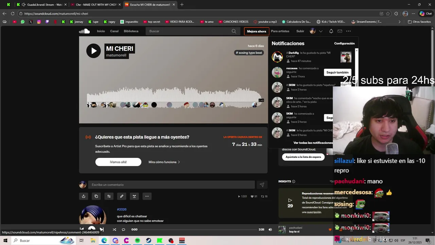Open the youtube a mp3 bookmark
Screen dimensions: 435x245
pos(265,22)
